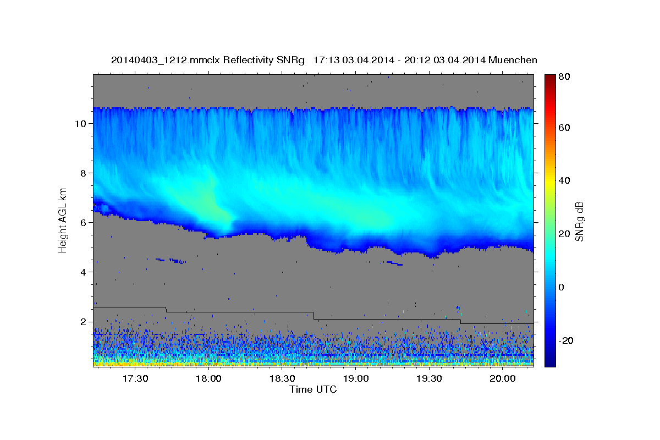The width and height of the screenshot is (660, 440).
Task: Click the 19:00 time tick label
Action: [356, 378]
